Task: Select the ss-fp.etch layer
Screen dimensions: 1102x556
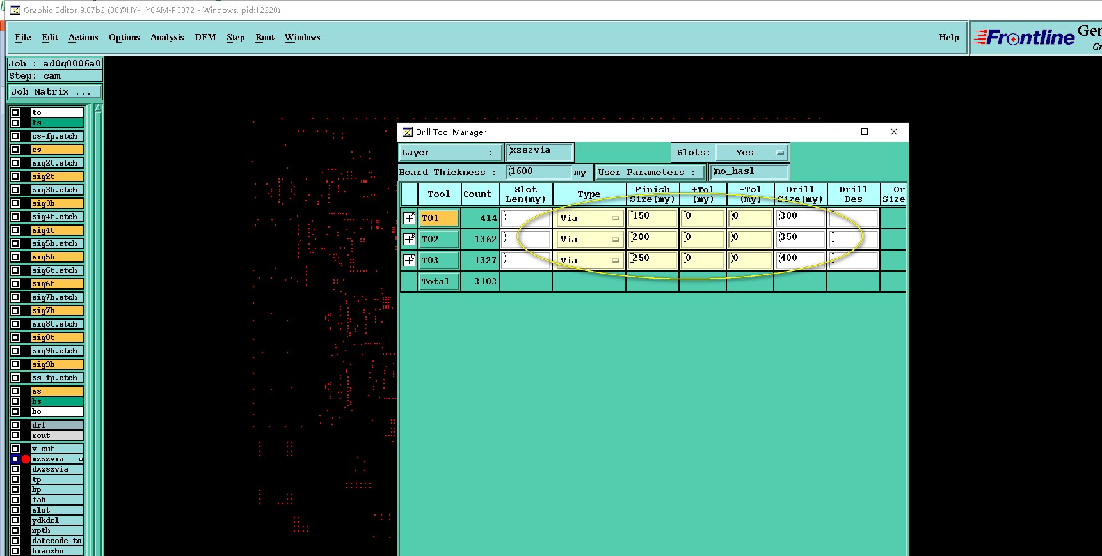Action: click(x=58, y=378)
